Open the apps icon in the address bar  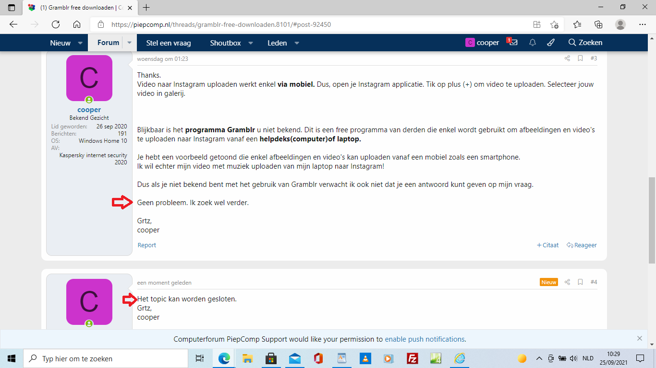[537, 24]
